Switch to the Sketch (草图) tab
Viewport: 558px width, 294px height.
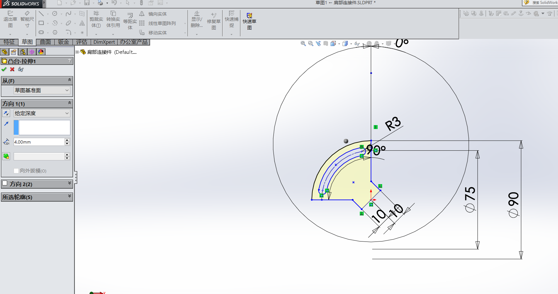[x=27, y=42]
